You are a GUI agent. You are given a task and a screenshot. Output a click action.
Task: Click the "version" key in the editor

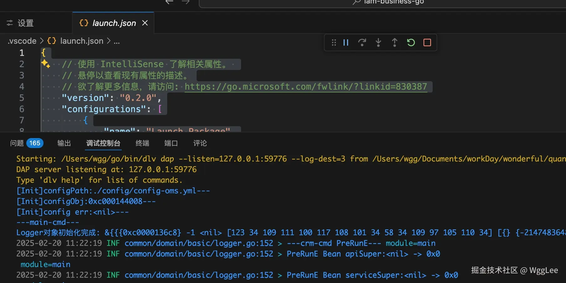85,98
